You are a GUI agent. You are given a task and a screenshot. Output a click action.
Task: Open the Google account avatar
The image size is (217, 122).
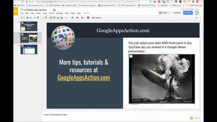[x=197, y=13]
